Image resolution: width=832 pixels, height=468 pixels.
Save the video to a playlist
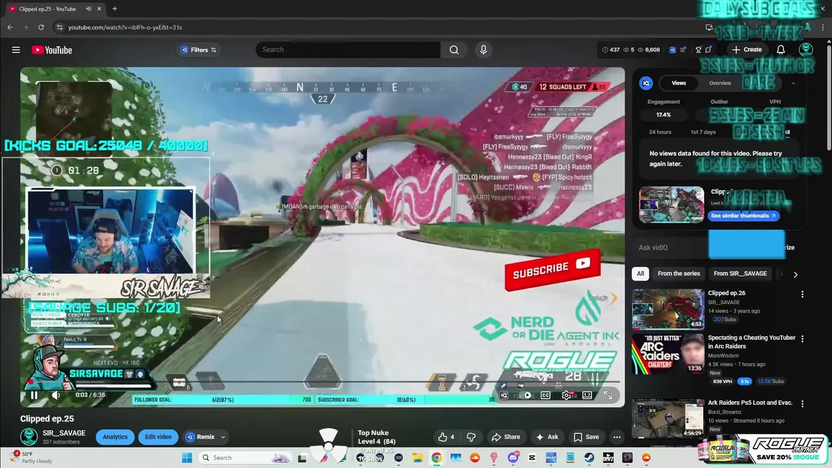(586, 437)
